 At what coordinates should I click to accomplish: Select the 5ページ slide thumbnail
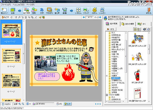pos(11,56)
